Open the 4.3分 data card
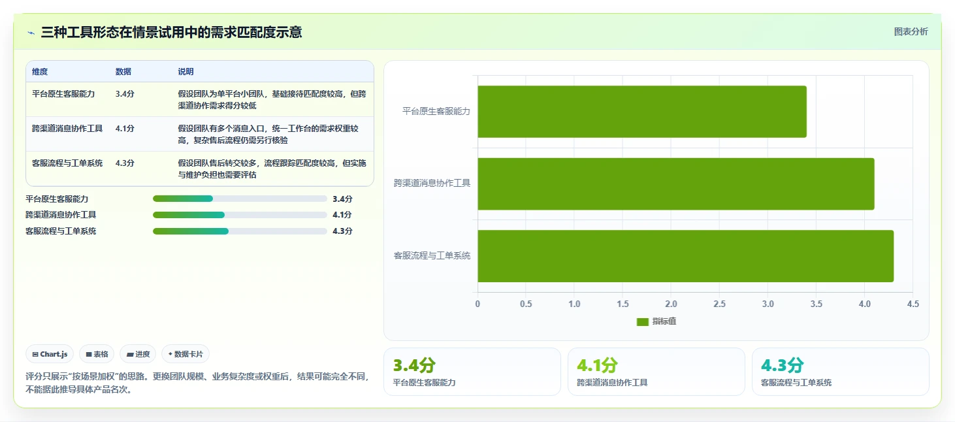Image resolution: width=955 pixels, height=422 pixels. 841,372
